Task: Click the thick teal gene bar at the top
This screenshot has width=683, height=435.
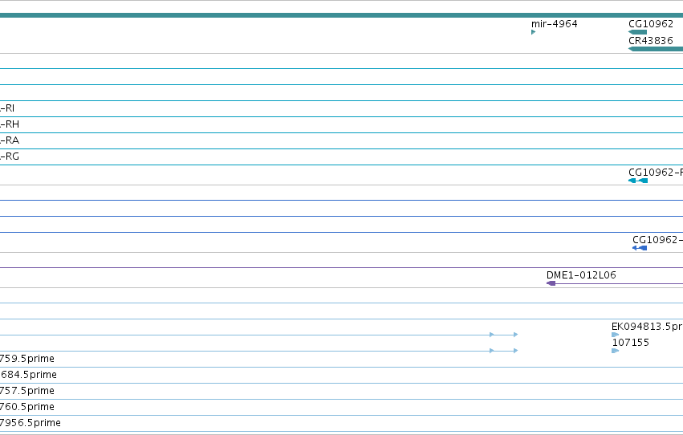Action: [x=342, y=15]
